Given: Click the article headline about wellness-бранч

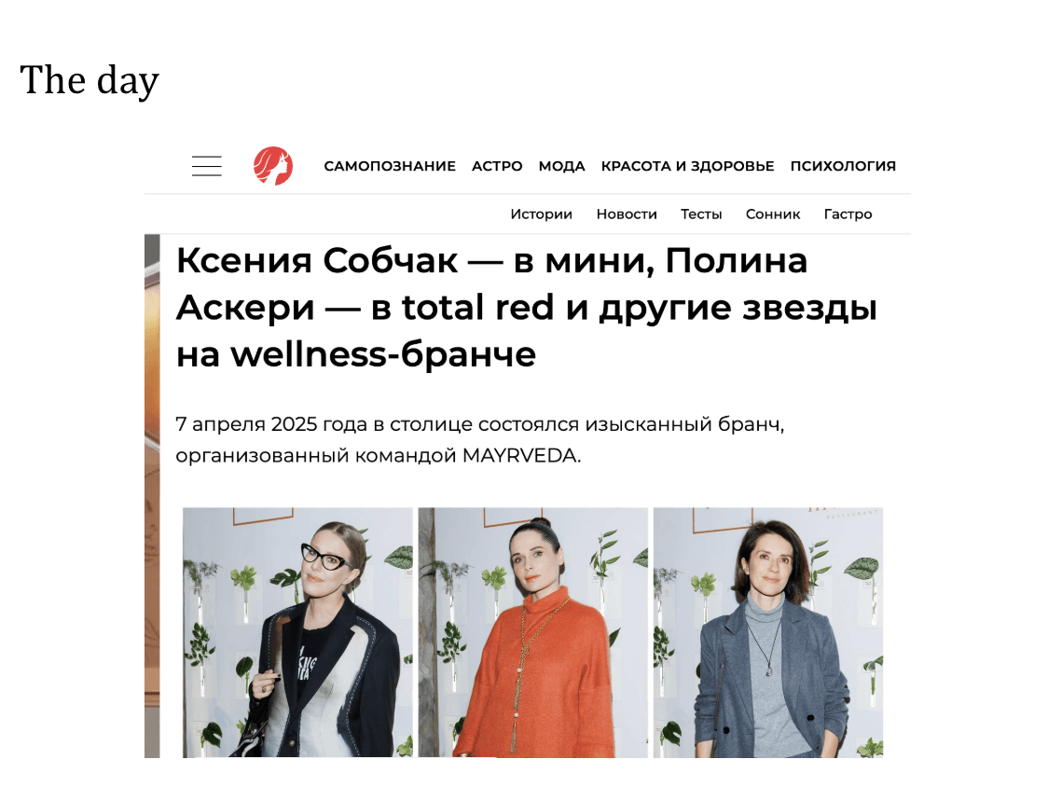Looking at the screenshot, I should (526, 307).
